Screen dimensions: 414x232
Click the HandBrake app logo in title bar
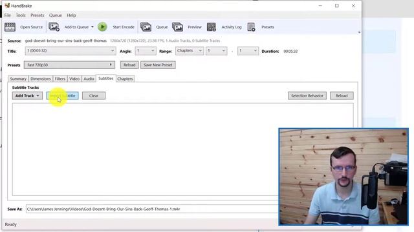coord(7,6)
